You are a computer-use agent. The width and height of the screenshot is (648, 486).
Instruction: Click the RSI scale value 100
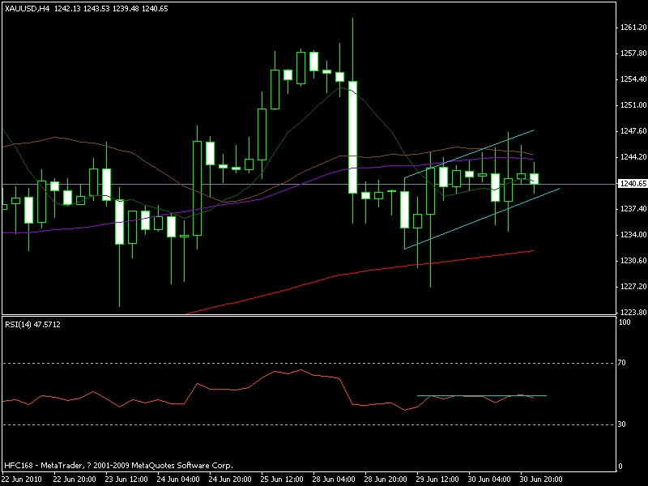click(625, 322)
